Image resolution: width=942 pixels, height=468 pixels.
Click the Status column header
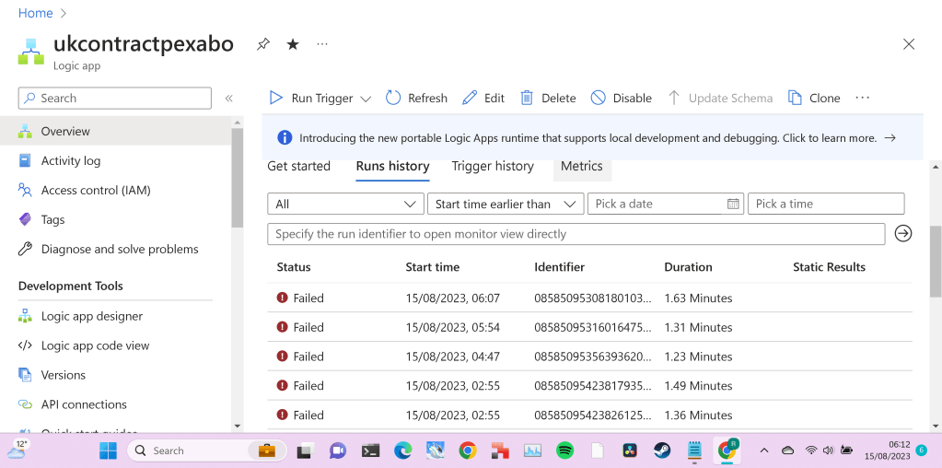294,267
